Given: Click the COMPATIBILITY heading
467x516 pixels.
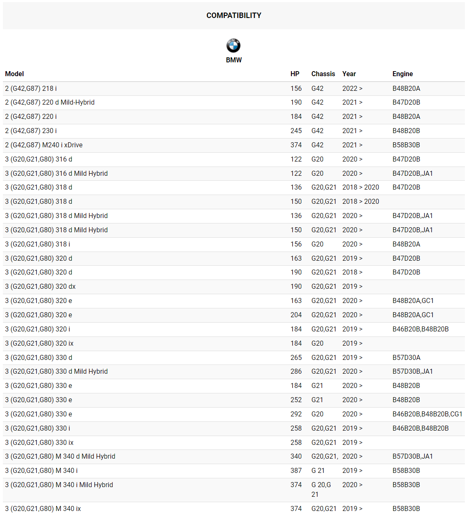Looking at the screenshot, I should coord(234,15).
